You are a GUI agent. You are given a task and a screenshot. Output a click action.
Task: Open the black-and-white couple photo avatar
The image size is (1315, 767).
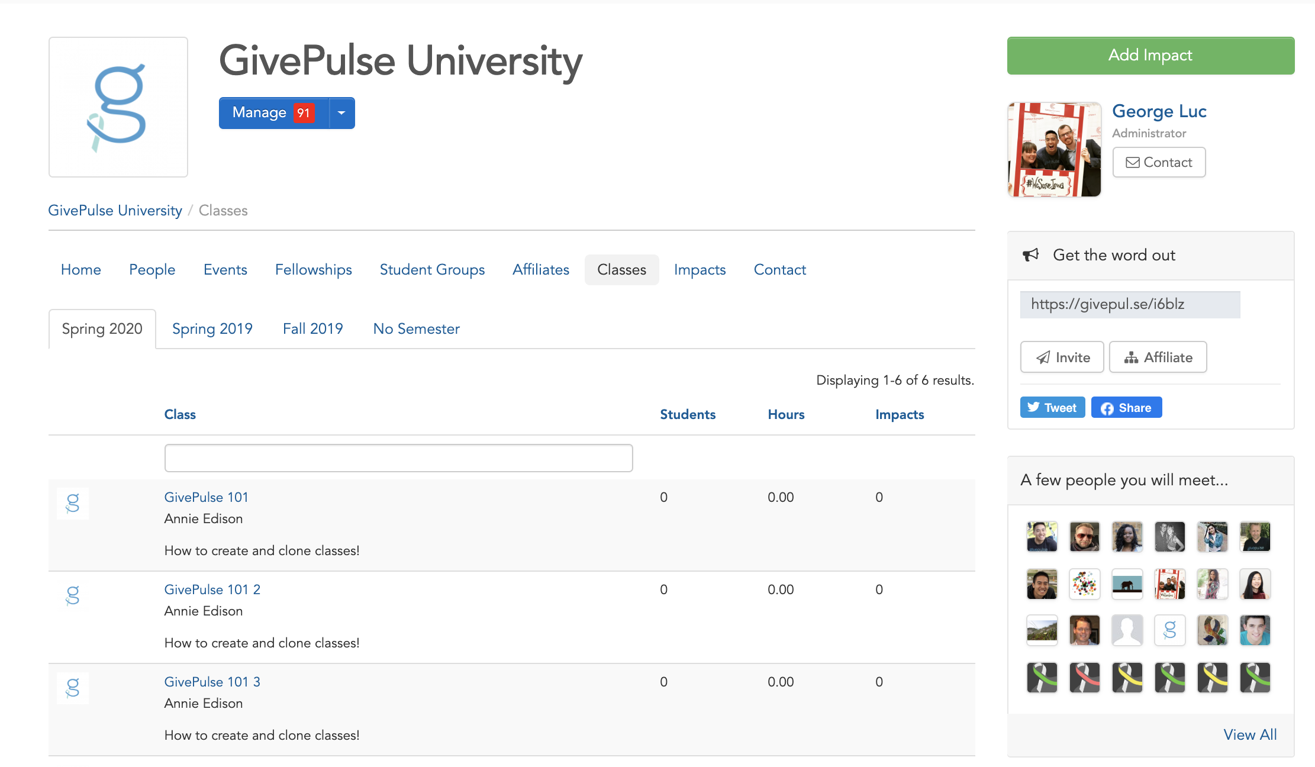click(1170, 537)
